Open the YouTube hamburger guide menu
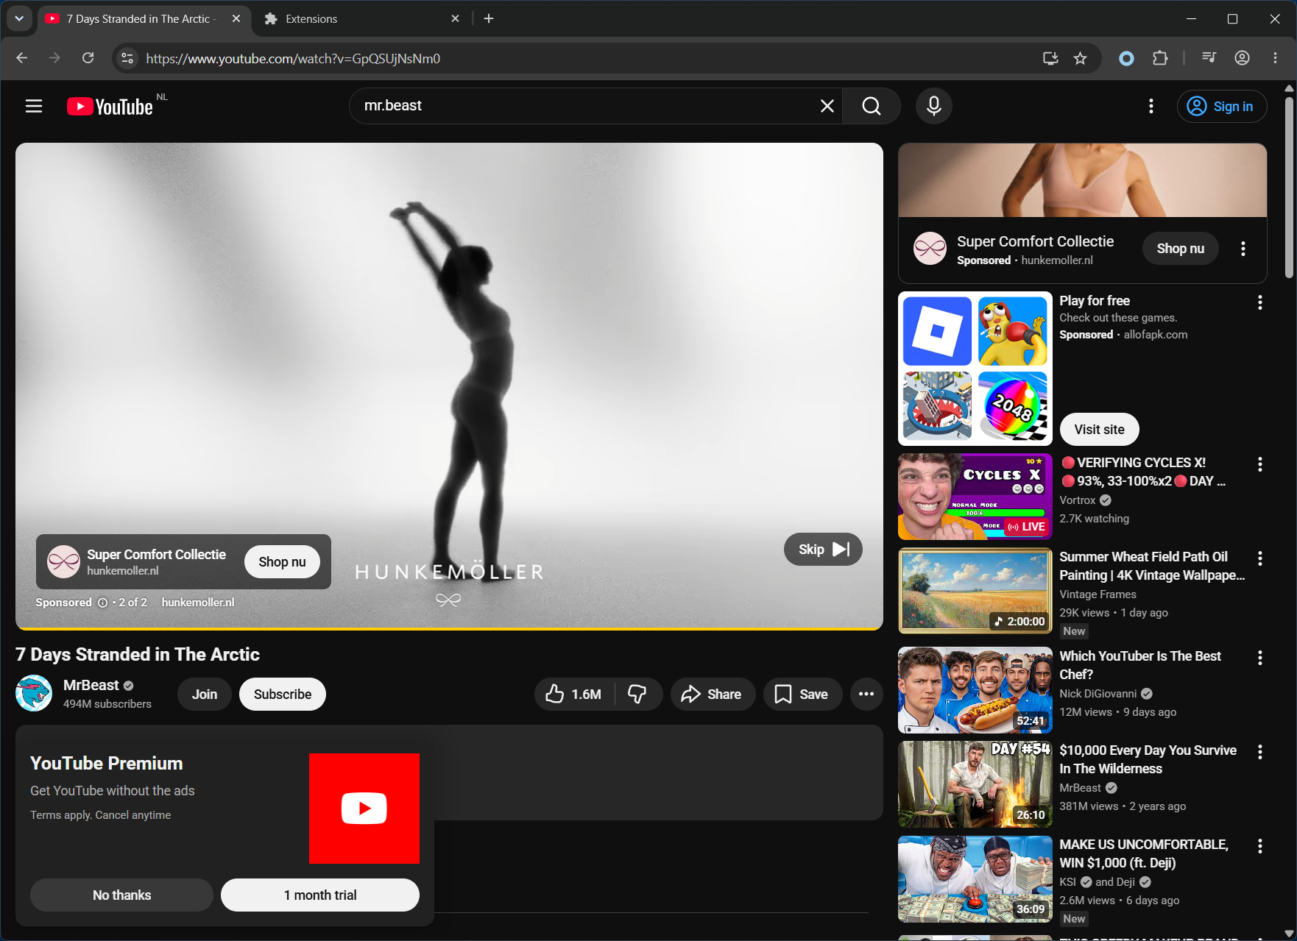Image resolution: width=1297 pixels, height=941 pixels. click(34, 106)
